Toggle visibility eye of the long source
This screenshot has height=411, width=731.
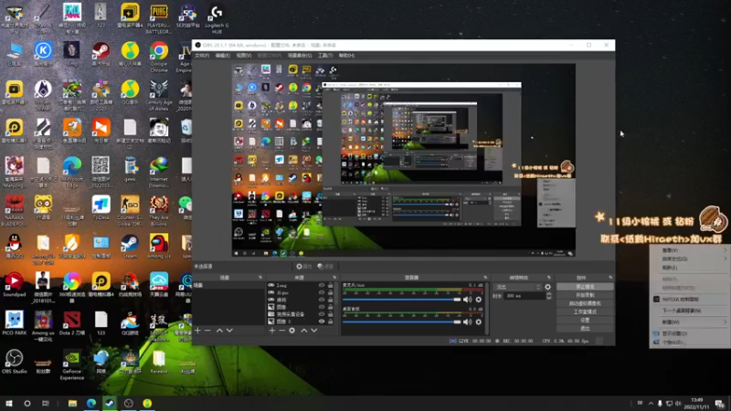(x=322, y=285)
